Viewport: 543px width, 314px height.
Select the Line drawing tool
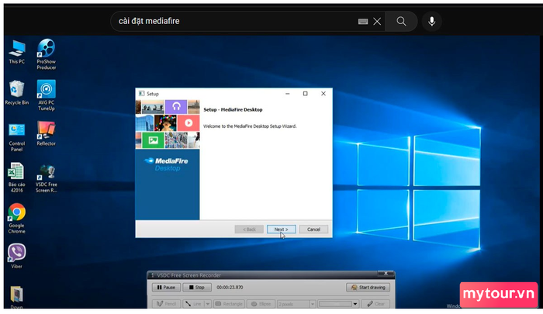194,304
